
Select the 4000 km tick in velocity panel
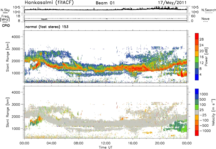[16, 92]
